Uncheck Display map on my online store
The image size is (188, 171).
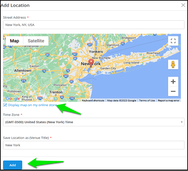pos(5,105)
